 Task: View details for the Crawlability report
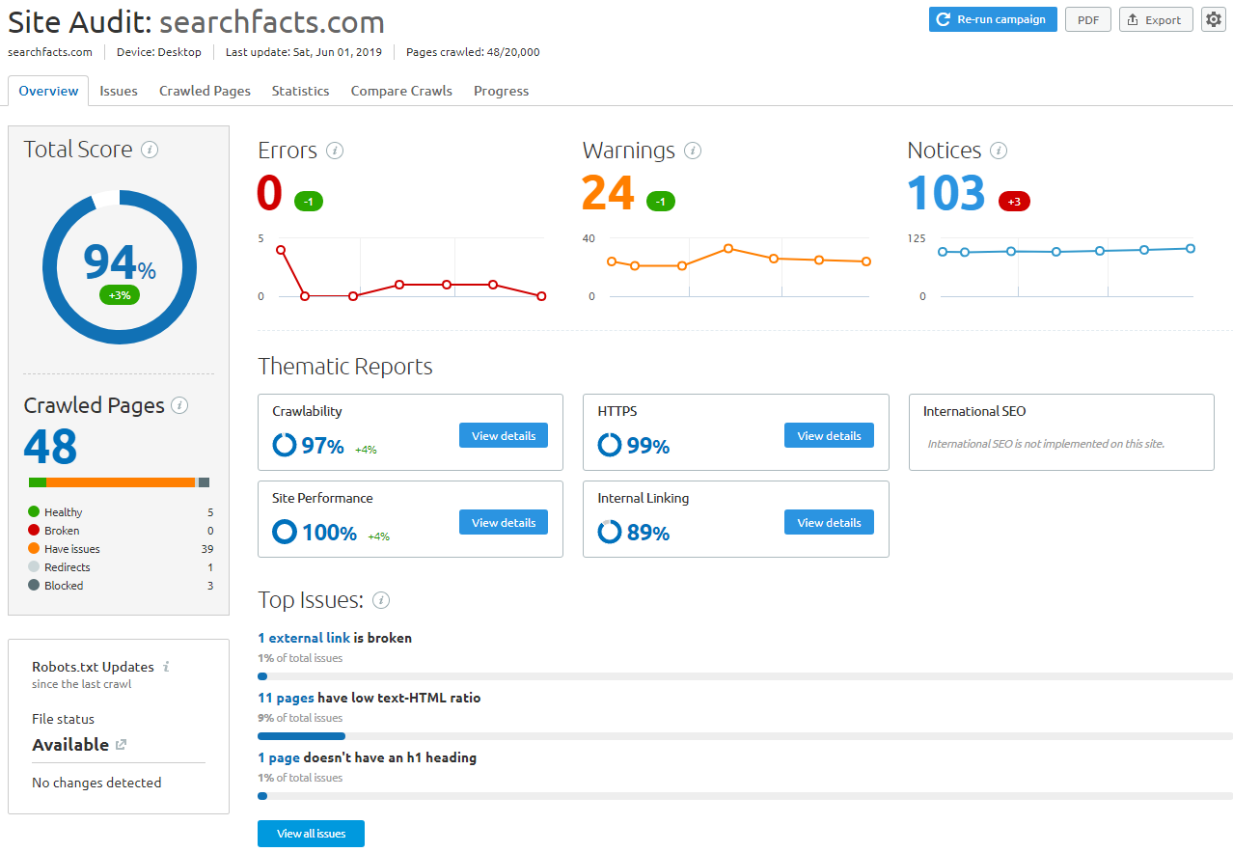(x=504, y=436)
